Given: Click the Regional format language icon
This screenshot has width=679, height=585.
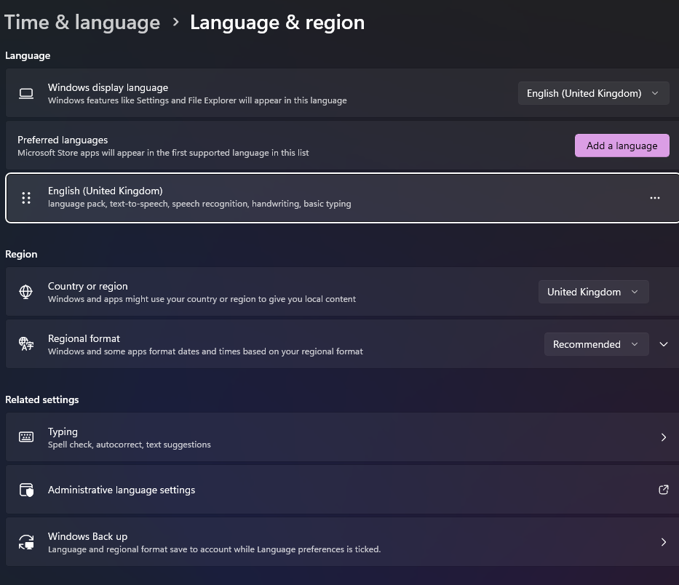Looking at the screenshot, I should tap(26, 344).
